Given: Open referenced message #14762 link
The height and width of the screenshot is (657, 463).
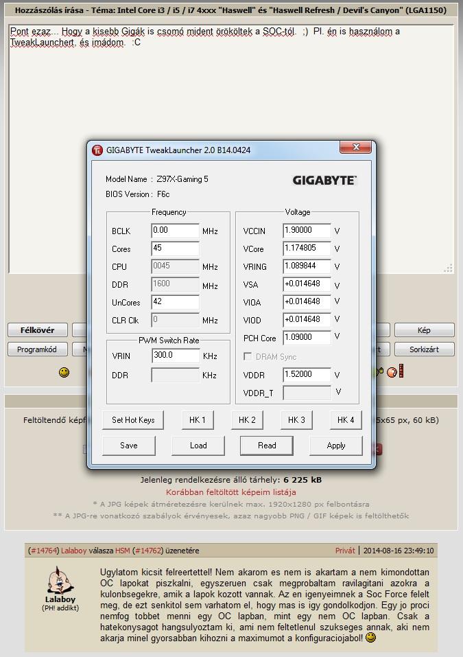Looking at the screenshot, I should click(147, 551).
